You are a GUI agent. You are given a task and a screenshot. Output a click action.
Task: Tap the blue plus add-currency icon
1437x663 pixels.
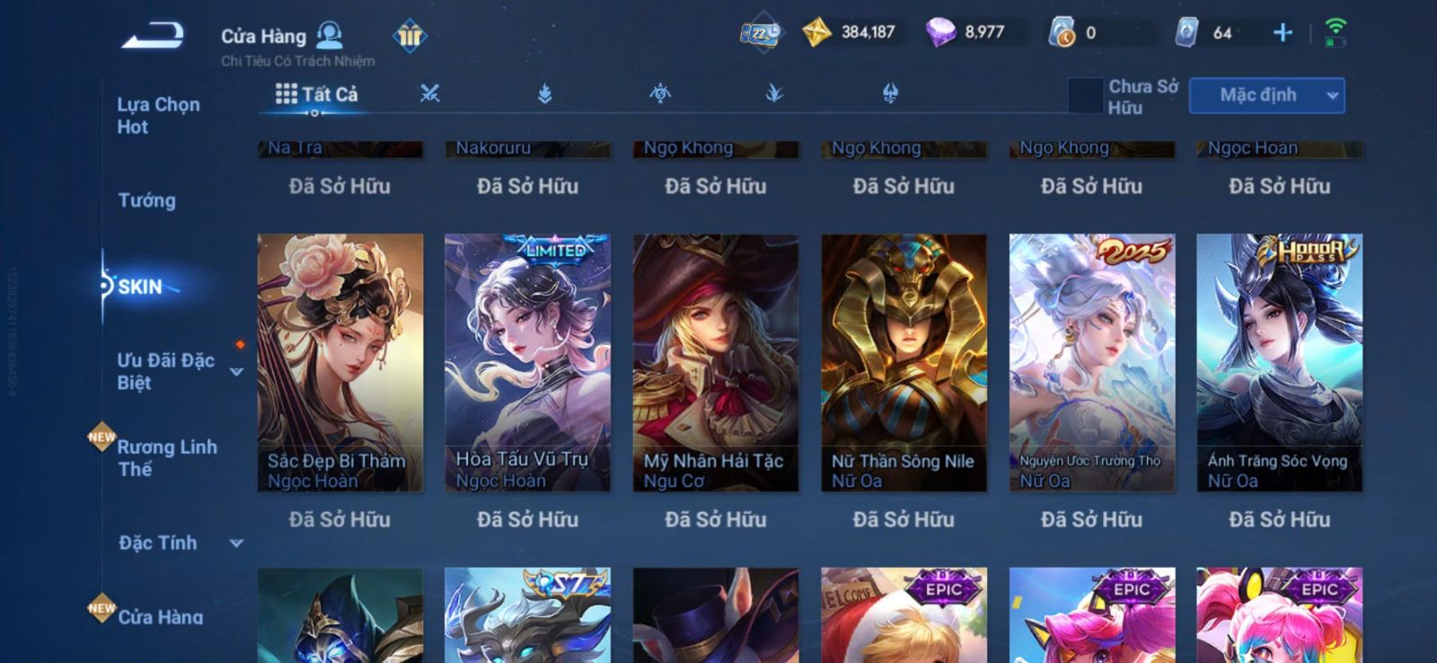(1283, 33)
